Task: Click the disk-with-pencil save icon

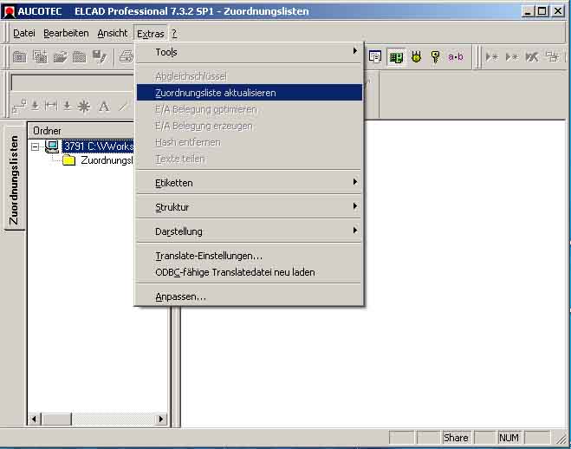Action: point(99,57)
